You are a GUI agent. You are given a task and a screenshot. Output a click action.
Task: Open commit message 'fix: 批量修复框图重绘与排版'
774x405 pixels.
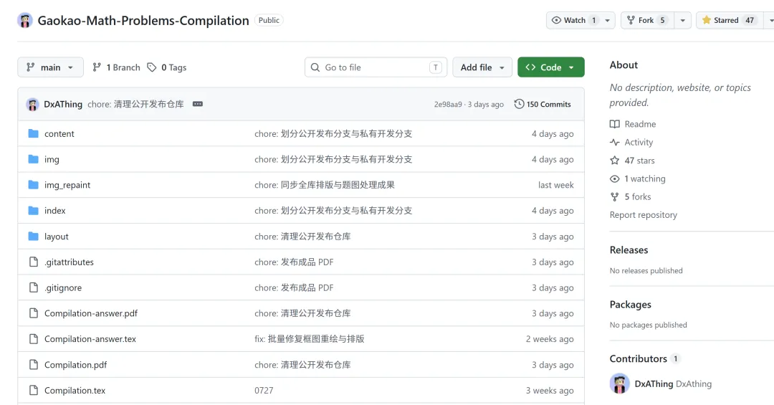click(x=310, y=339)
